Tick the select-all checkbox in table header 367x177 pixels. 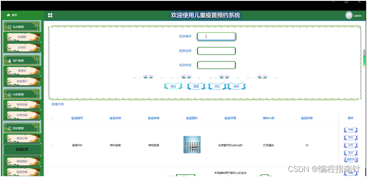(x=53, y=118)
